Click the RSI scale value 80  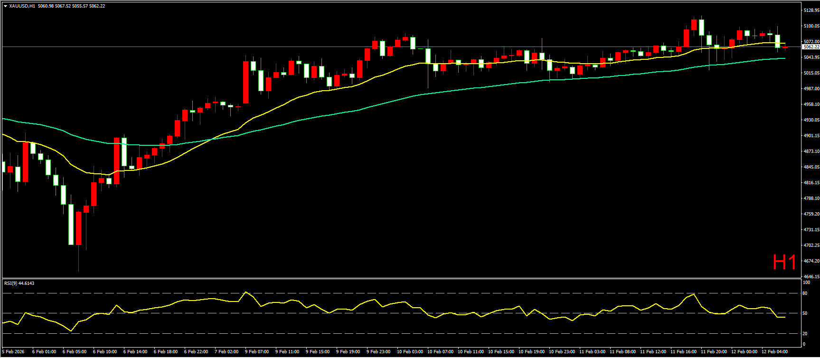point(805,293)
